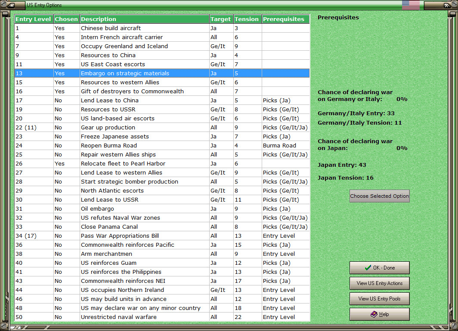458x331 pixels.
Task: Select Occupy Greenland and Iceland row
Action: pyautogui.click(x=162, y=46)
